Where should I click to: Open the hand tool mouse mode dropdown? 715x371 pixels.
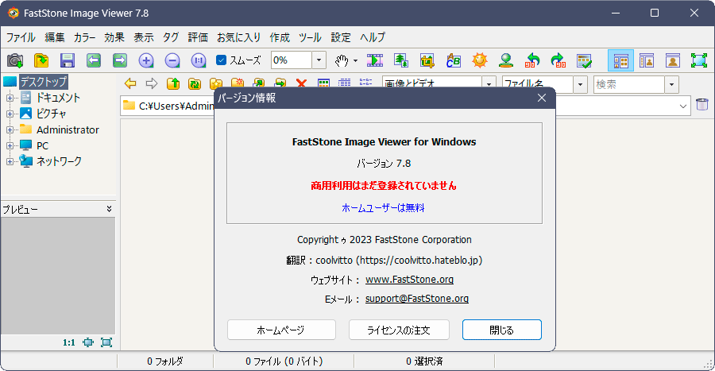(355, 60)
